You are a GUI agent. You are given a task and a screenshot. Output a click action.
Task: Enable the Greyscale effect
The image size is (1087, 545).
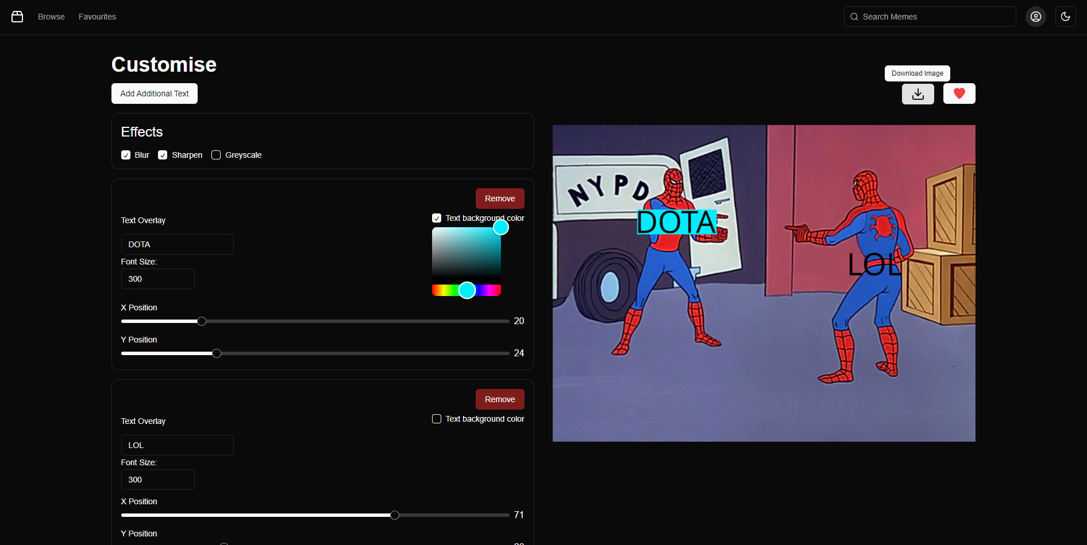click(216, 155)
